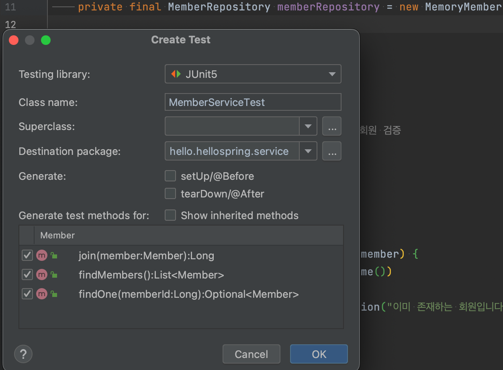
Task: Enable the tearDown/@After checkbox
Action: 170,194
